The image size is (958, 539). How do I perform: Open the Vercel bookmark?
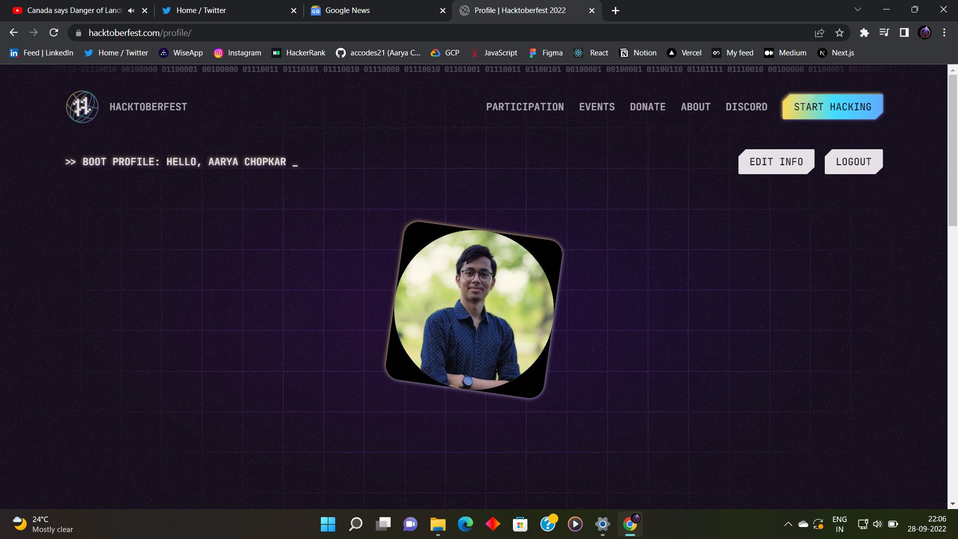pos(684,52)
